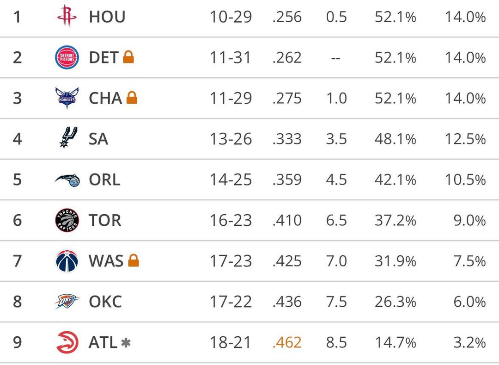Viewport: 499px width, 365px height.
Task: Click the rank number 9 cell
Action: [x=17, y=343]
